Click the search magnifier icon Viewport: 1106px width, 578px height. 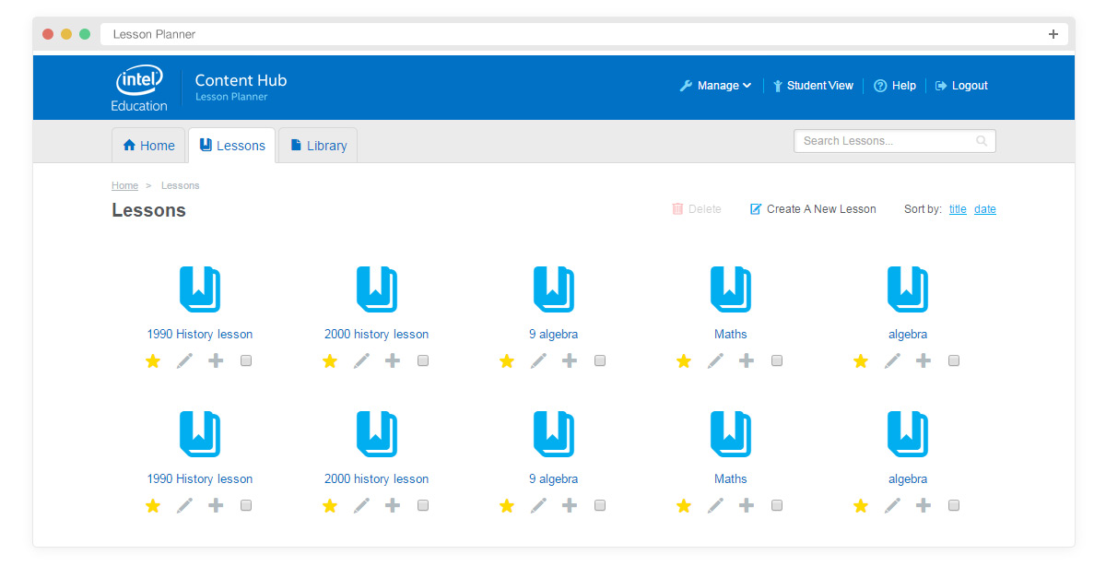982,141
